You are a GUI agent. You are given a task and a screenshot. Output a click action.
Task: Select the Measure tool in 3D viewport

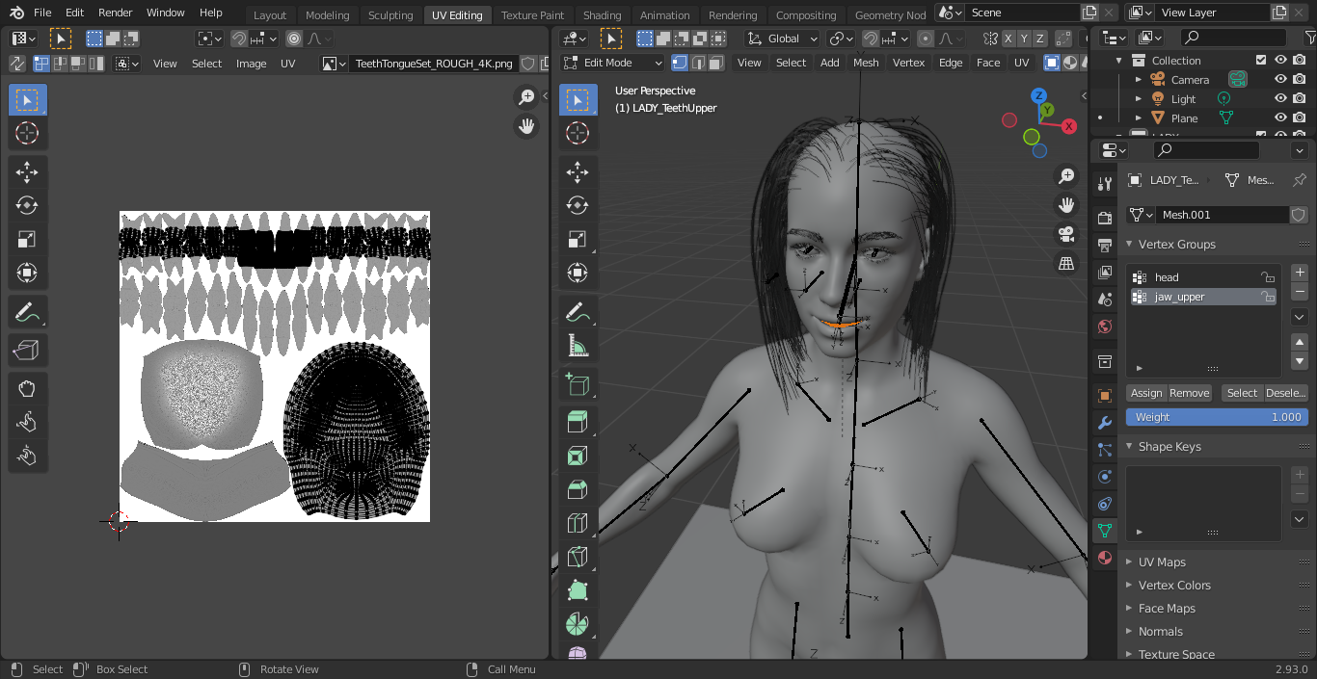coord(578,345)
